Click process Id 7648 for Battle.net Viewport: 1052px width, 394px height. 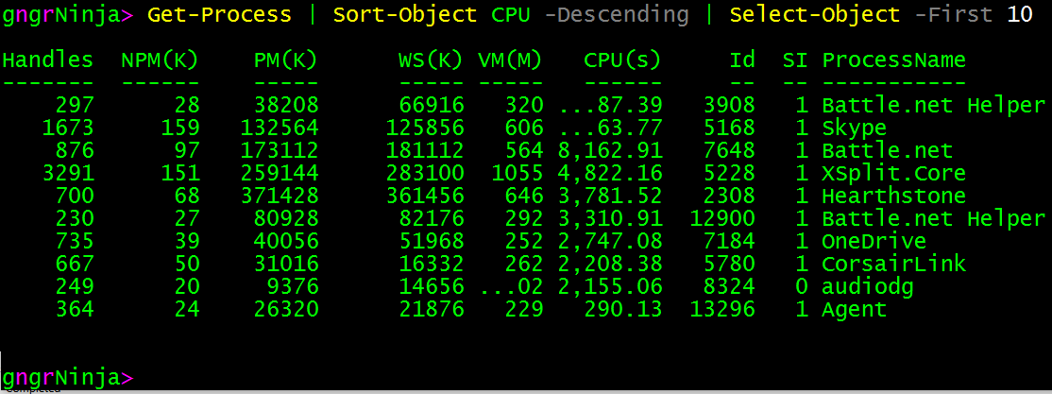(x=728, y=150)
